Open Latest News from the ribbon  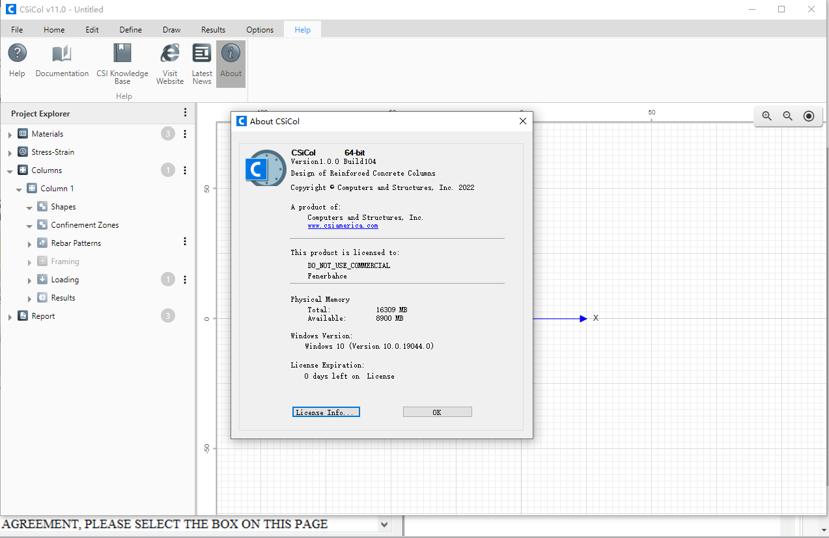[x=202, y=53]
